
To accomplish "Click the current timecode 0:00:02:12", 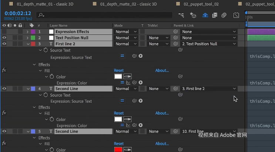I will click(x=18, y=13).
